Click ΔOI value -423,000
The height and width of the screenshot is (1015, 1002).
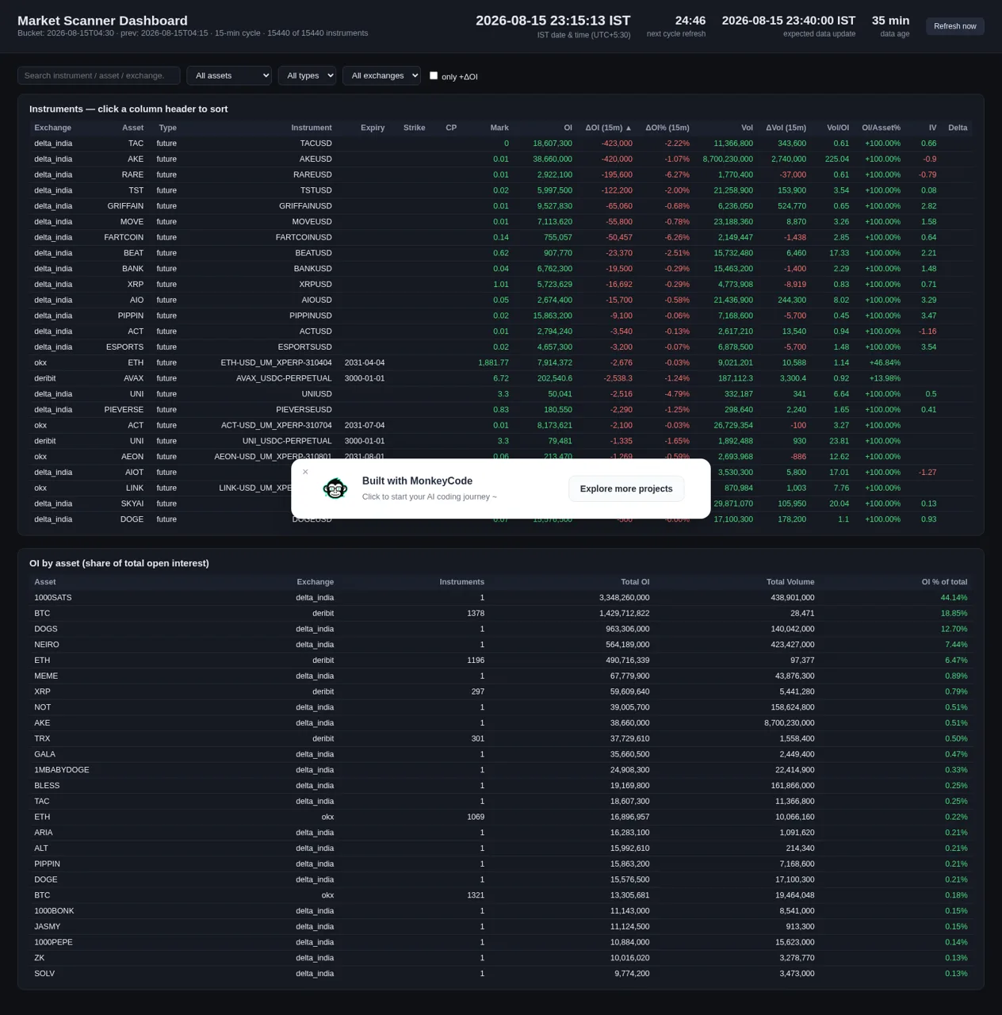point(617,144)
